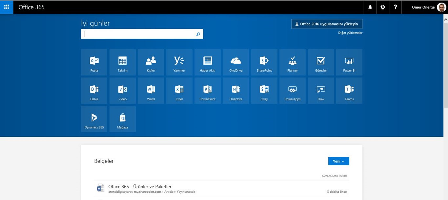Open notifications bell icon
The height and width of the screenshot is (200, 448).
(x=370, y=7)
